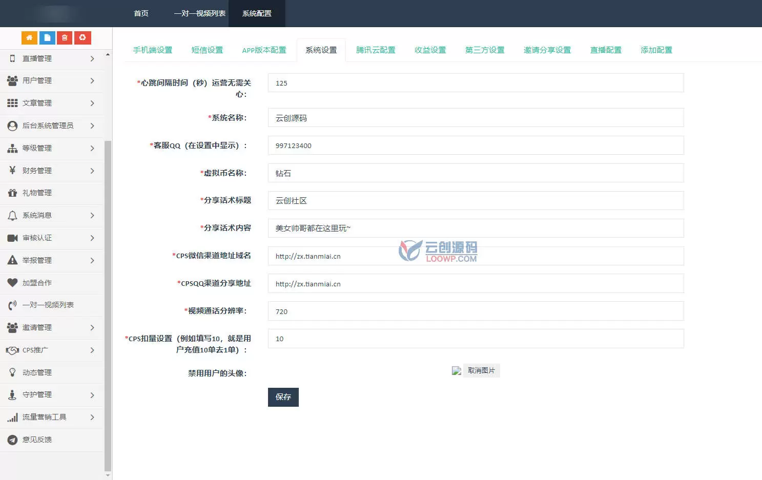762x480 pixels.
Task: Expand the 举报管理 chevron
Action: click(x=92, y=260)
